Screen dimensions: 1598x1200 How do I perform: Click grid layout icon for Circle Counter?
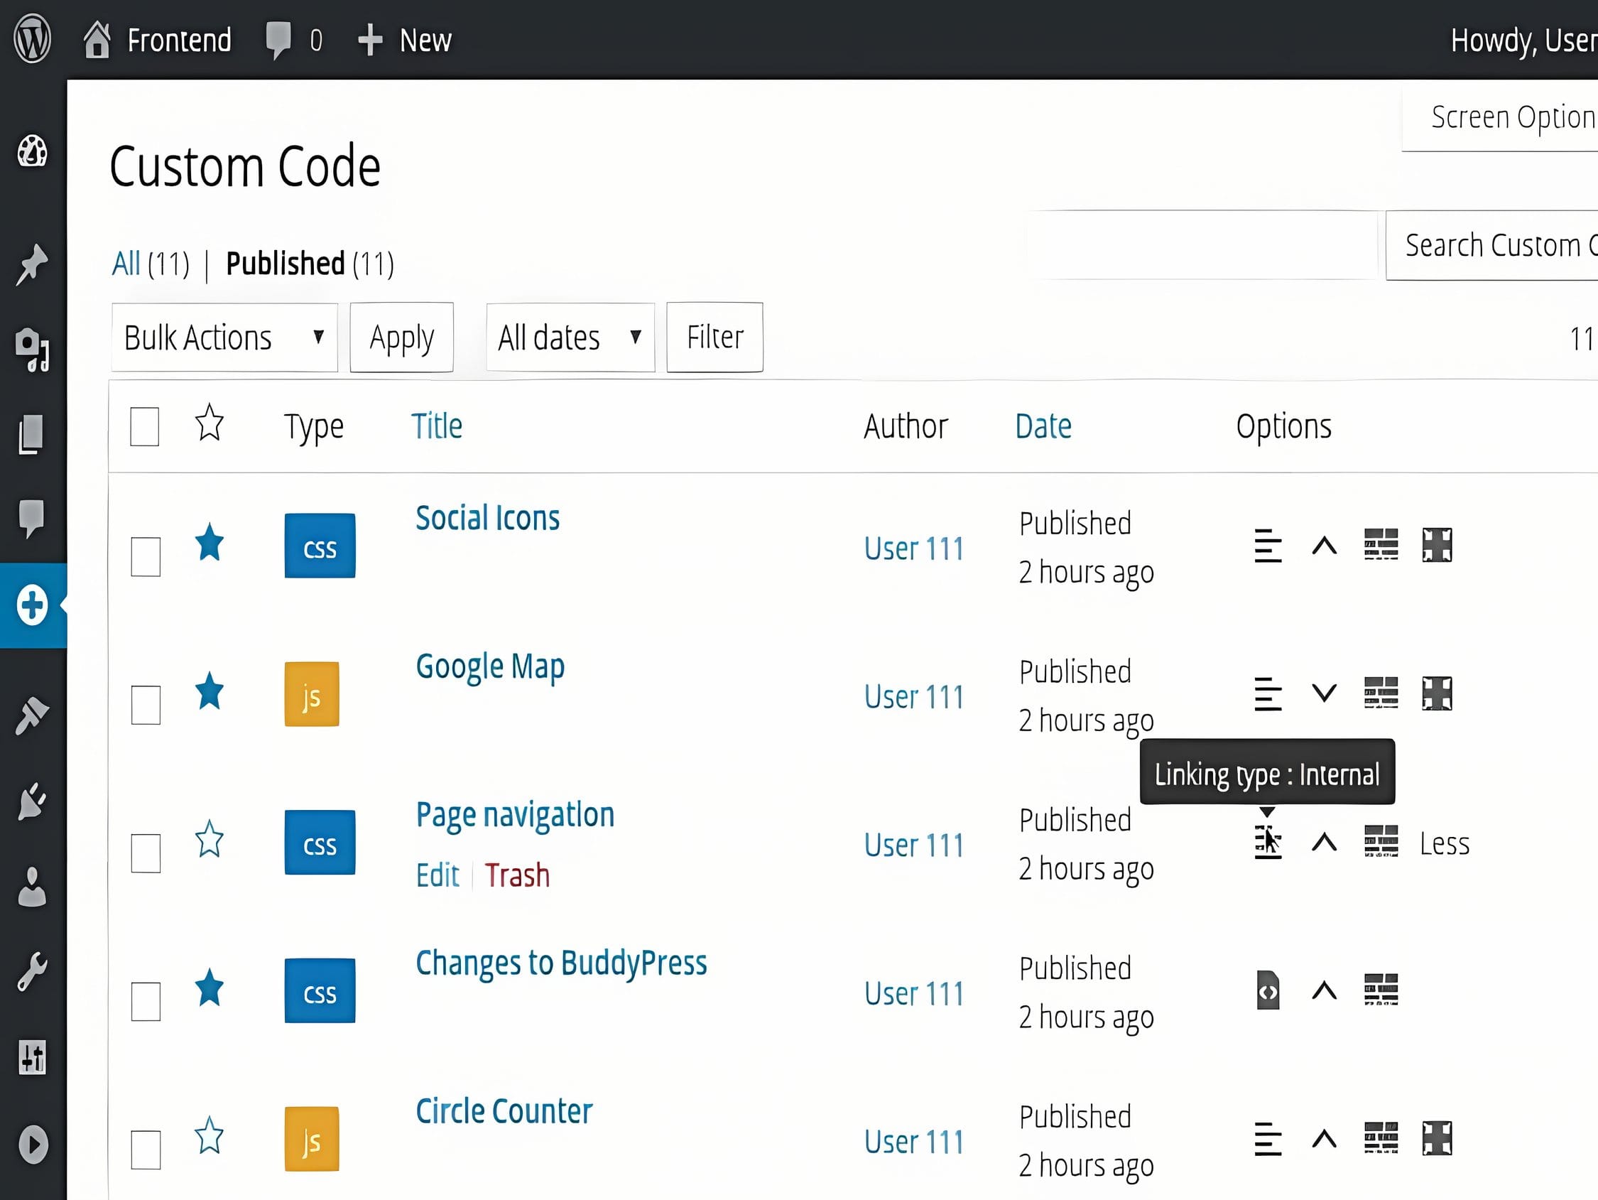(x=1381, y=1139)
